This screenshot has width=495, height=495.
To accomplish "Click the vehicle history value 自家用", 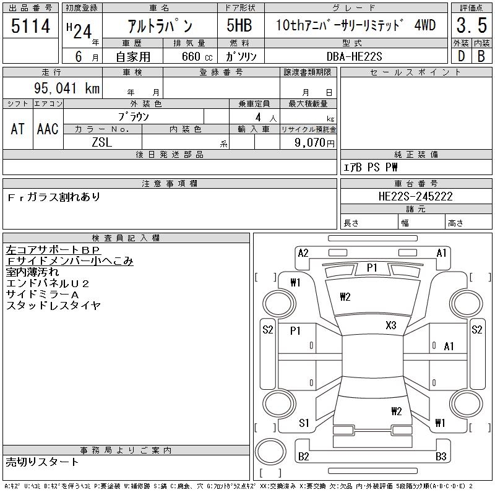I will point(133,57).
